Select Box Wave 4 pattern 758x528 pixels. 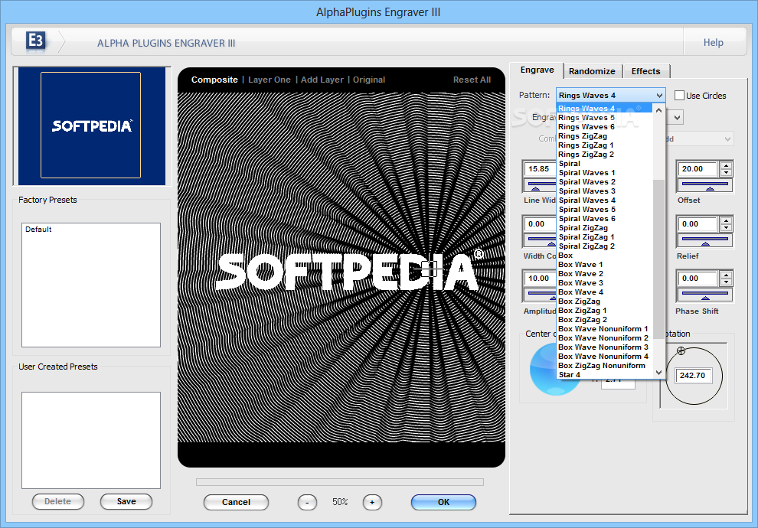[x=605, y=292]
